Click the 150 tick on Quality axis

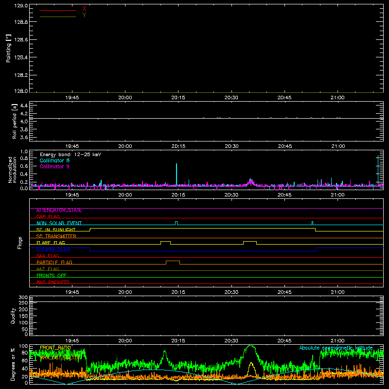pyautogui.click(x=23, y=316)
